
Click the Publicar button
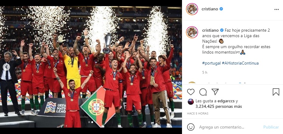pos(271,127)
